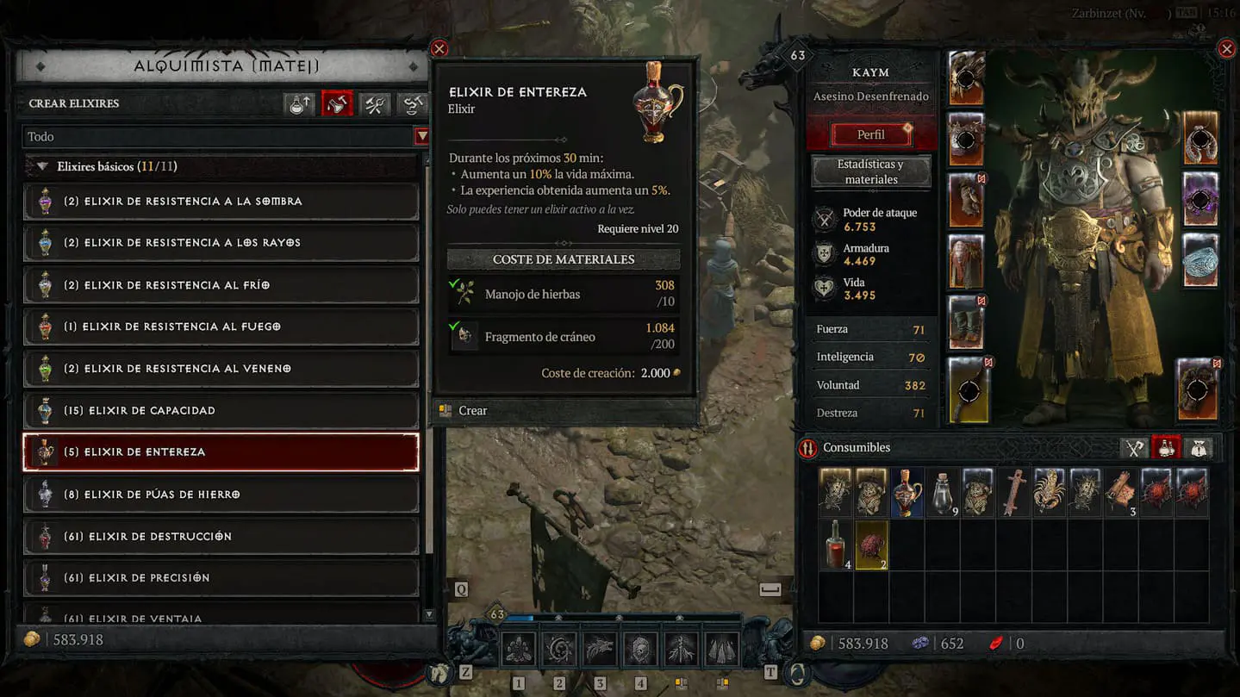Click the helmet equipment slot
Screen dimensions: 1240x697
click(x=967, y=78)
